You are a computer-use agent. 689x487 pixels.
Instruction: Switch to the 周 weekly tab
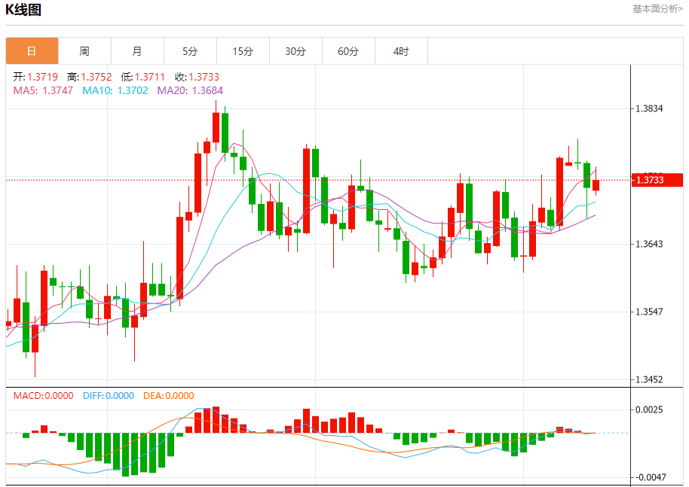[84, 51]
